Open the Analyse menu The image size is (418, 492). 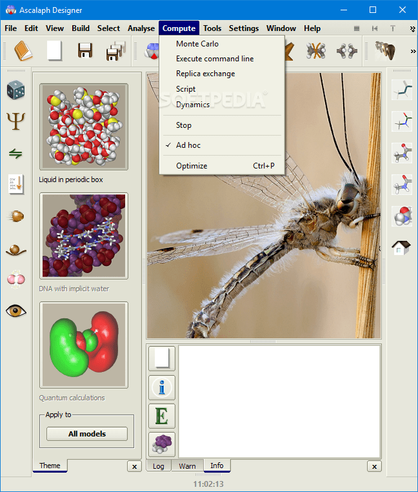tap(141, 28)
